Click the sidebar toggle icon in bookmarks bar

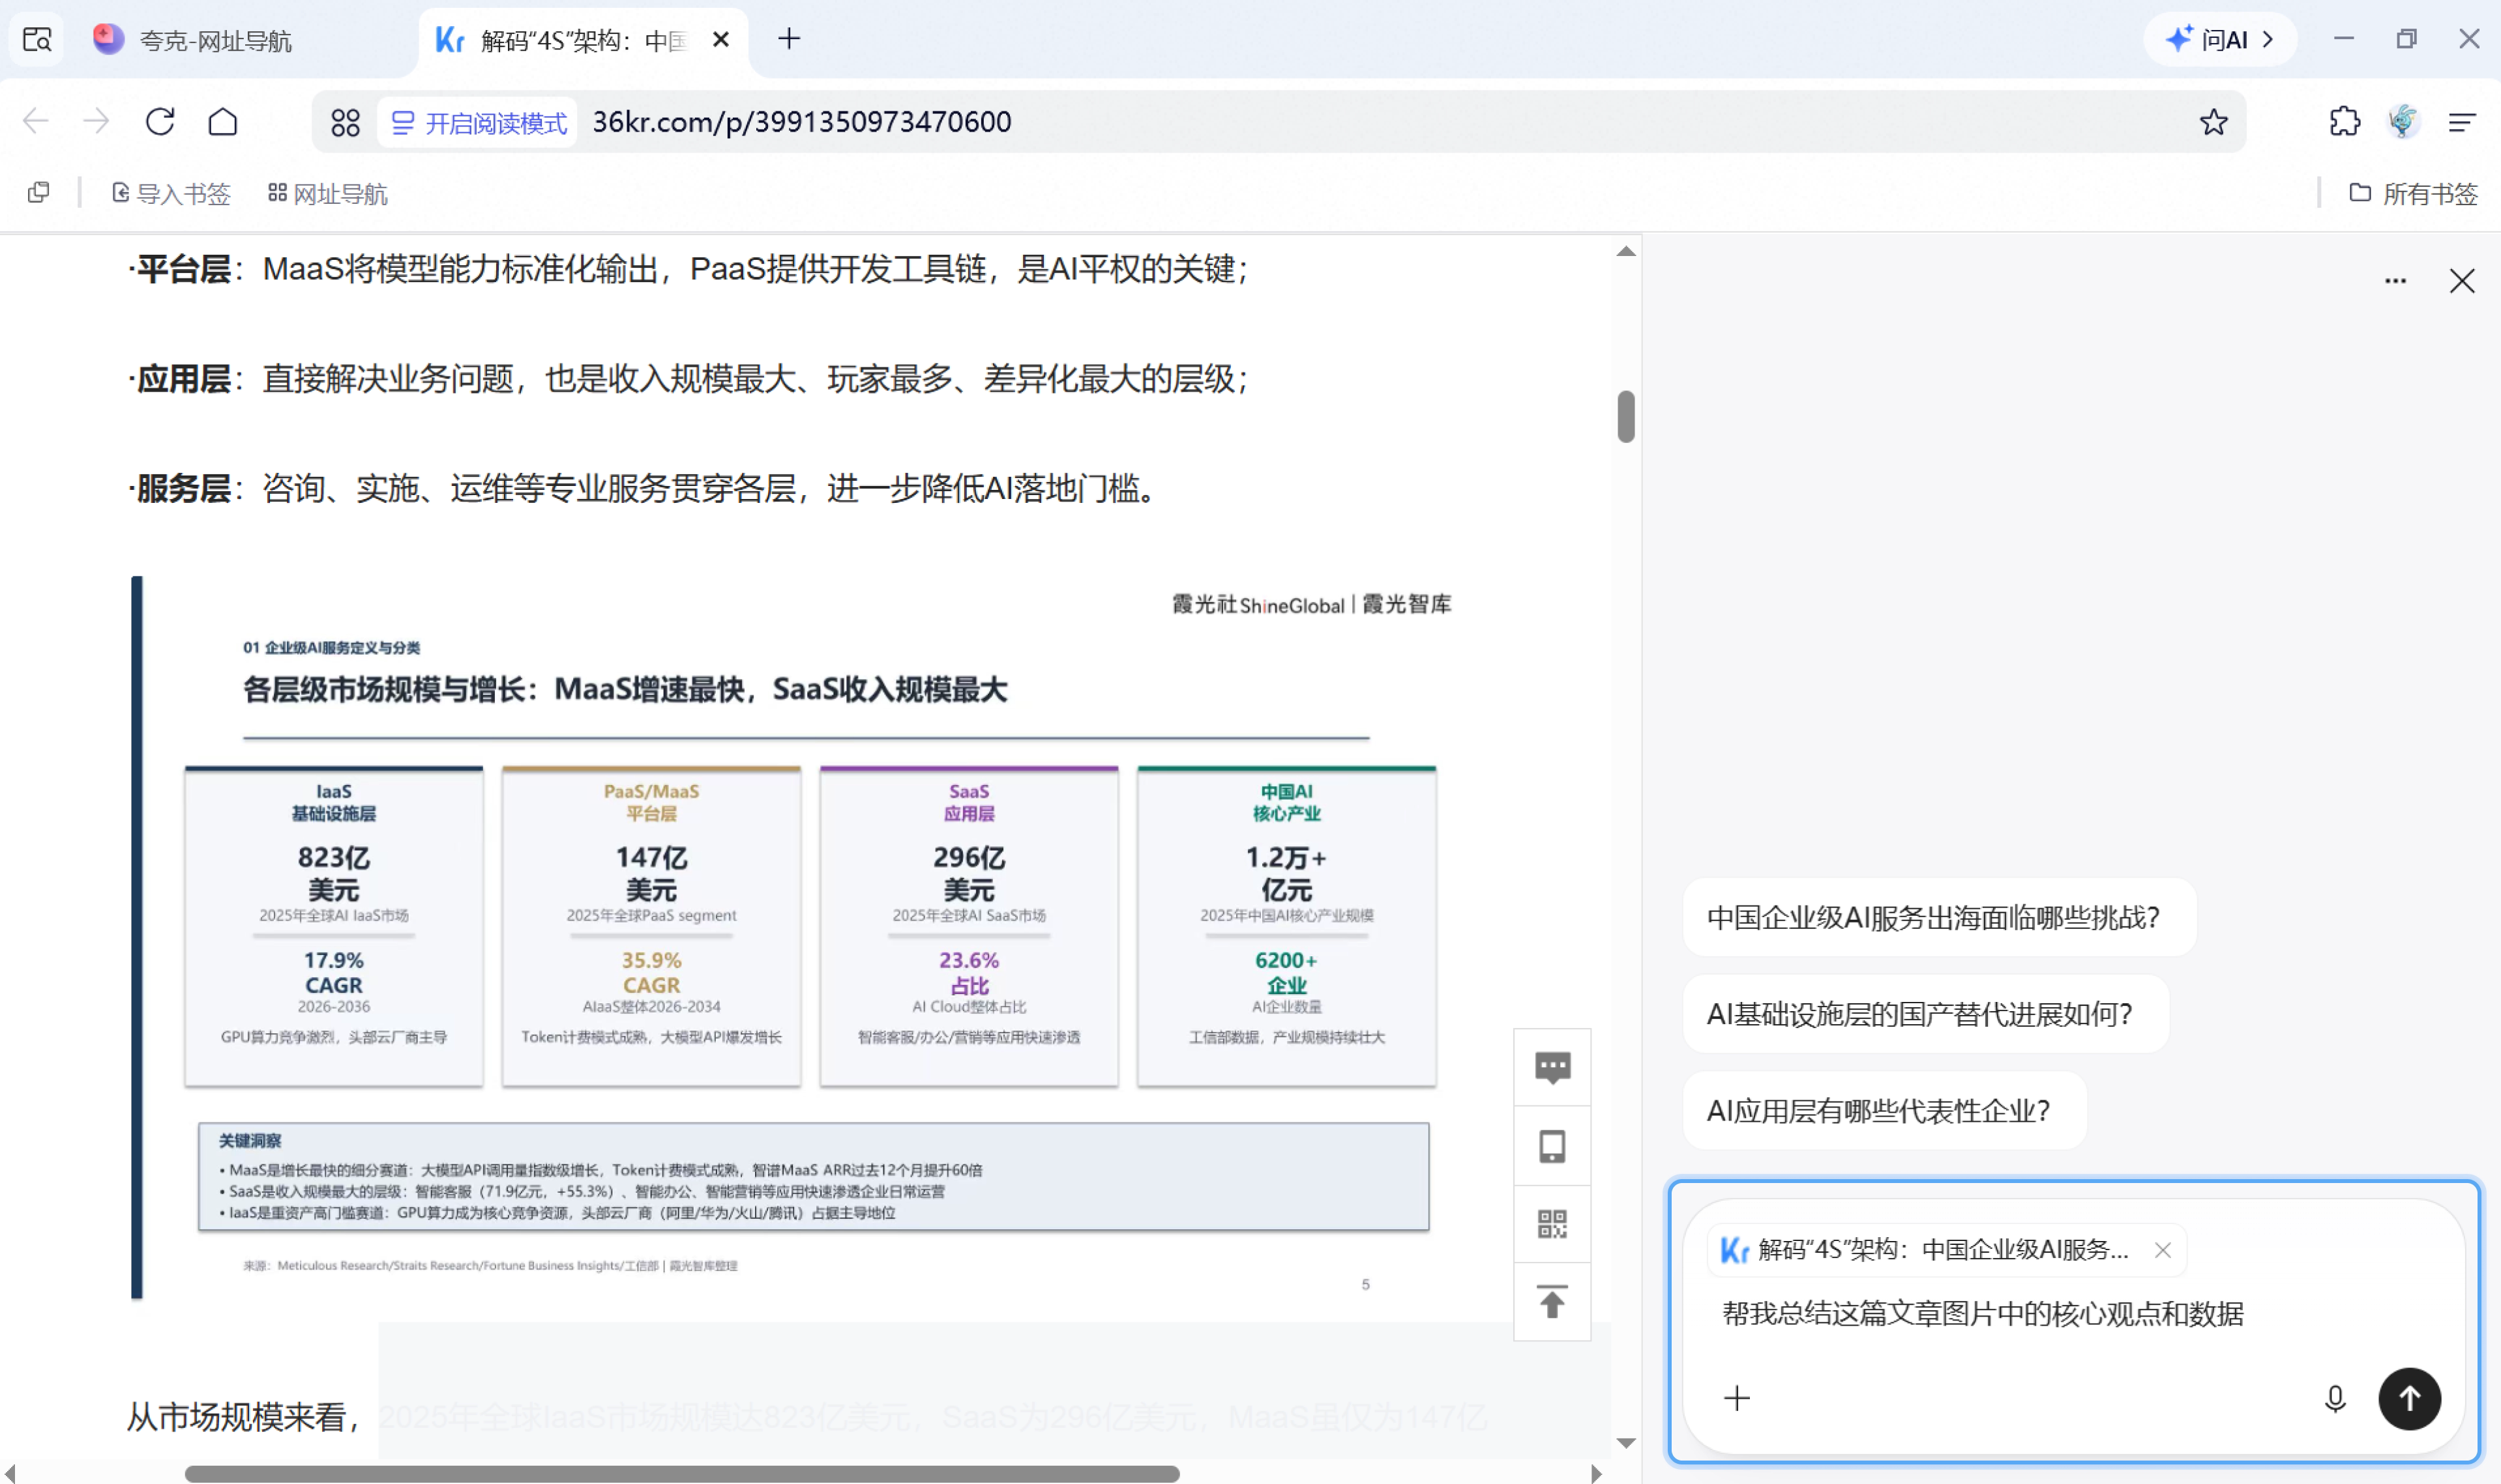pos(39,193)
